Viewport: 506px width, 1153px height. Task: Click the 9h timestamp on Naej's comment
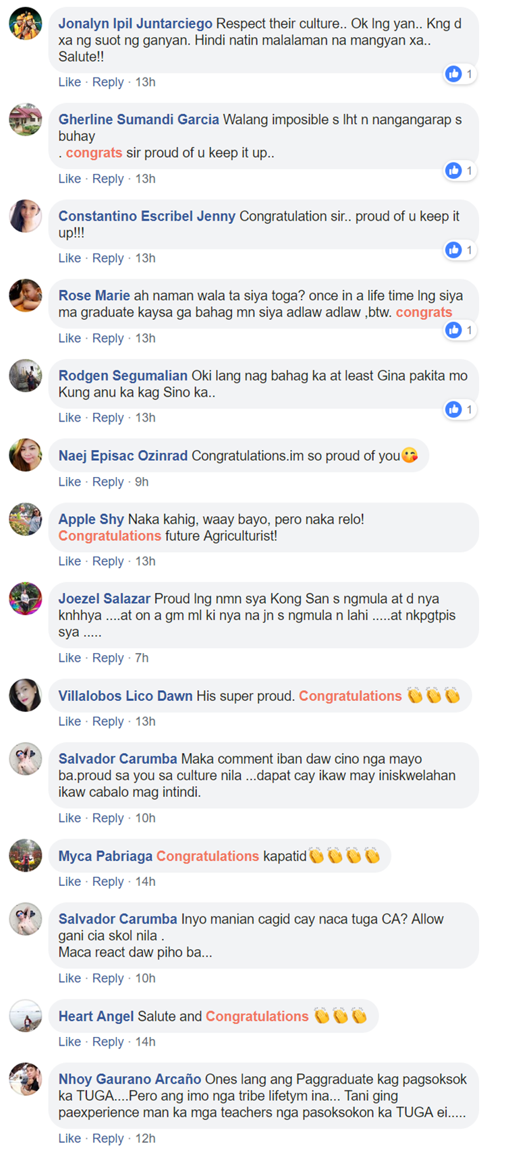tap(142, 482)
